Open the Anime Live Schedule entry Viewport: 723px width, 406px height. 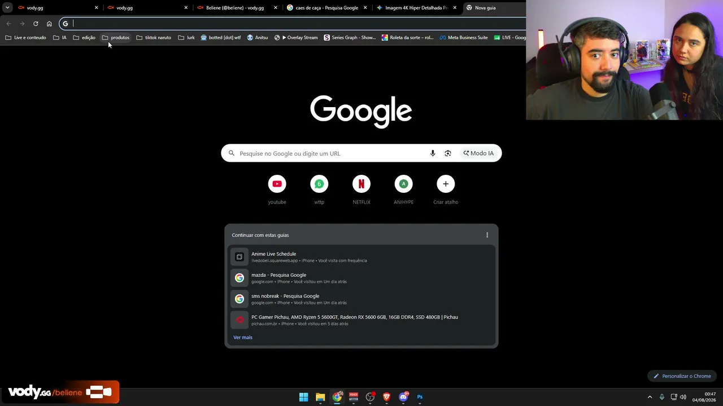(x=361, y=257)
